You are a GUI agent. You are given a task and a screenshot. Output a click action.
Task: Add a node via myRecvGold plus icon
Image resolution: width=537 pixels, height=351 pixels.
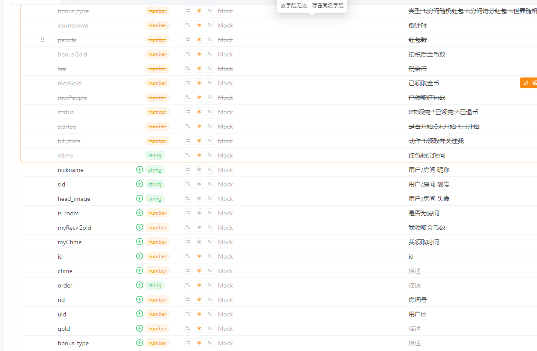click(140, 227)
